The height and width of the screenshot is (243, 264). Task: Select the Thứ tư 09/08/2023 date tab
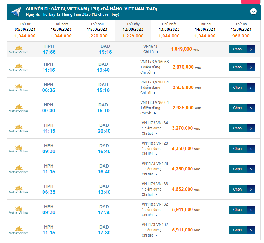(25, 31)
